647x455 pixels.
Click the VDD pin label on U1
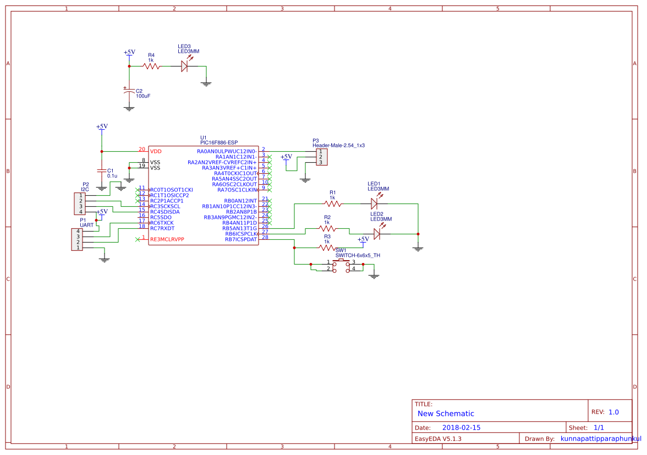tap(156, 151)
